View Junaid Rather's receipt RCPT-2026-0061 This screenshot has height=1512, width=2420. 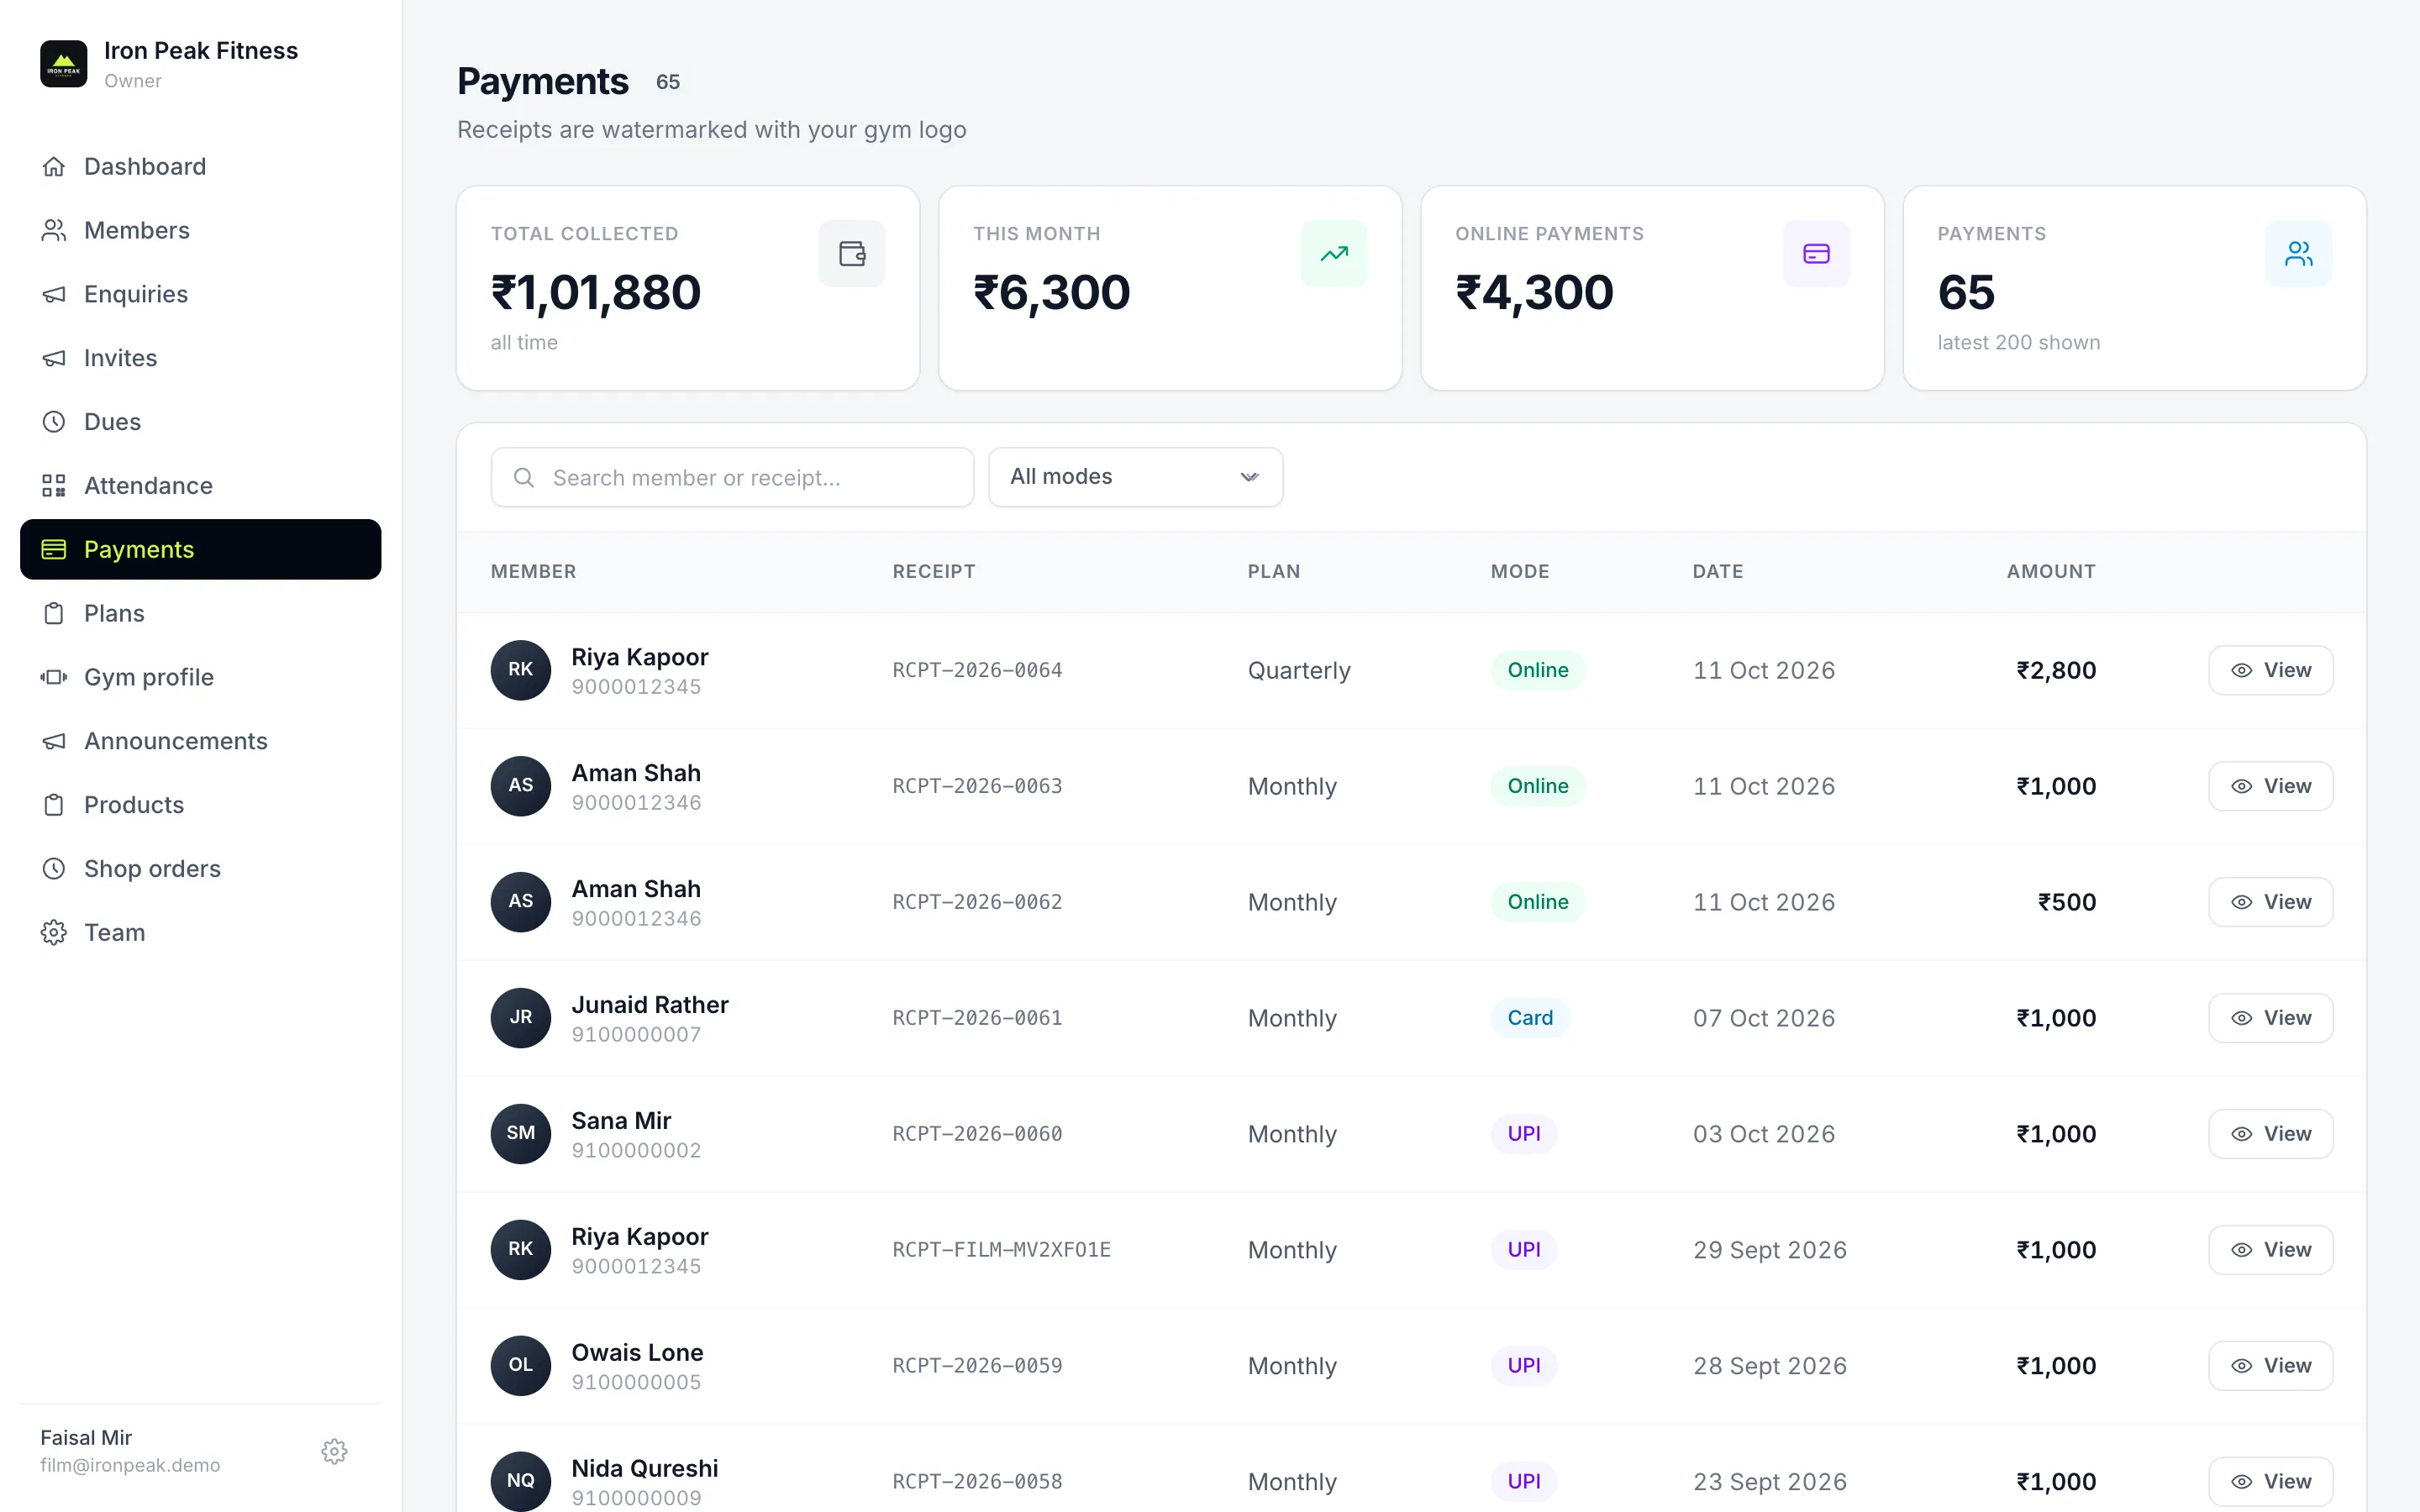[x=2270, y=1018]
